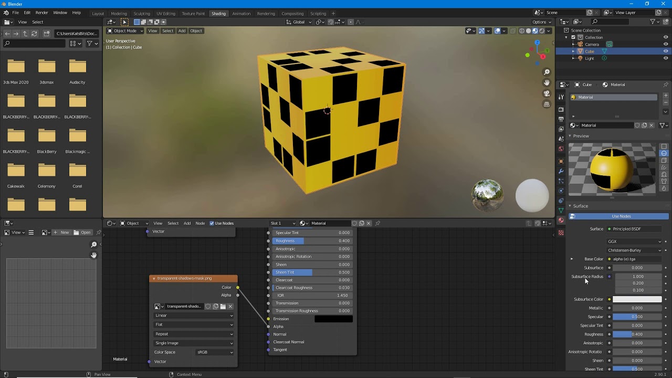Open the Object Mode dropdown

[125, 31]
